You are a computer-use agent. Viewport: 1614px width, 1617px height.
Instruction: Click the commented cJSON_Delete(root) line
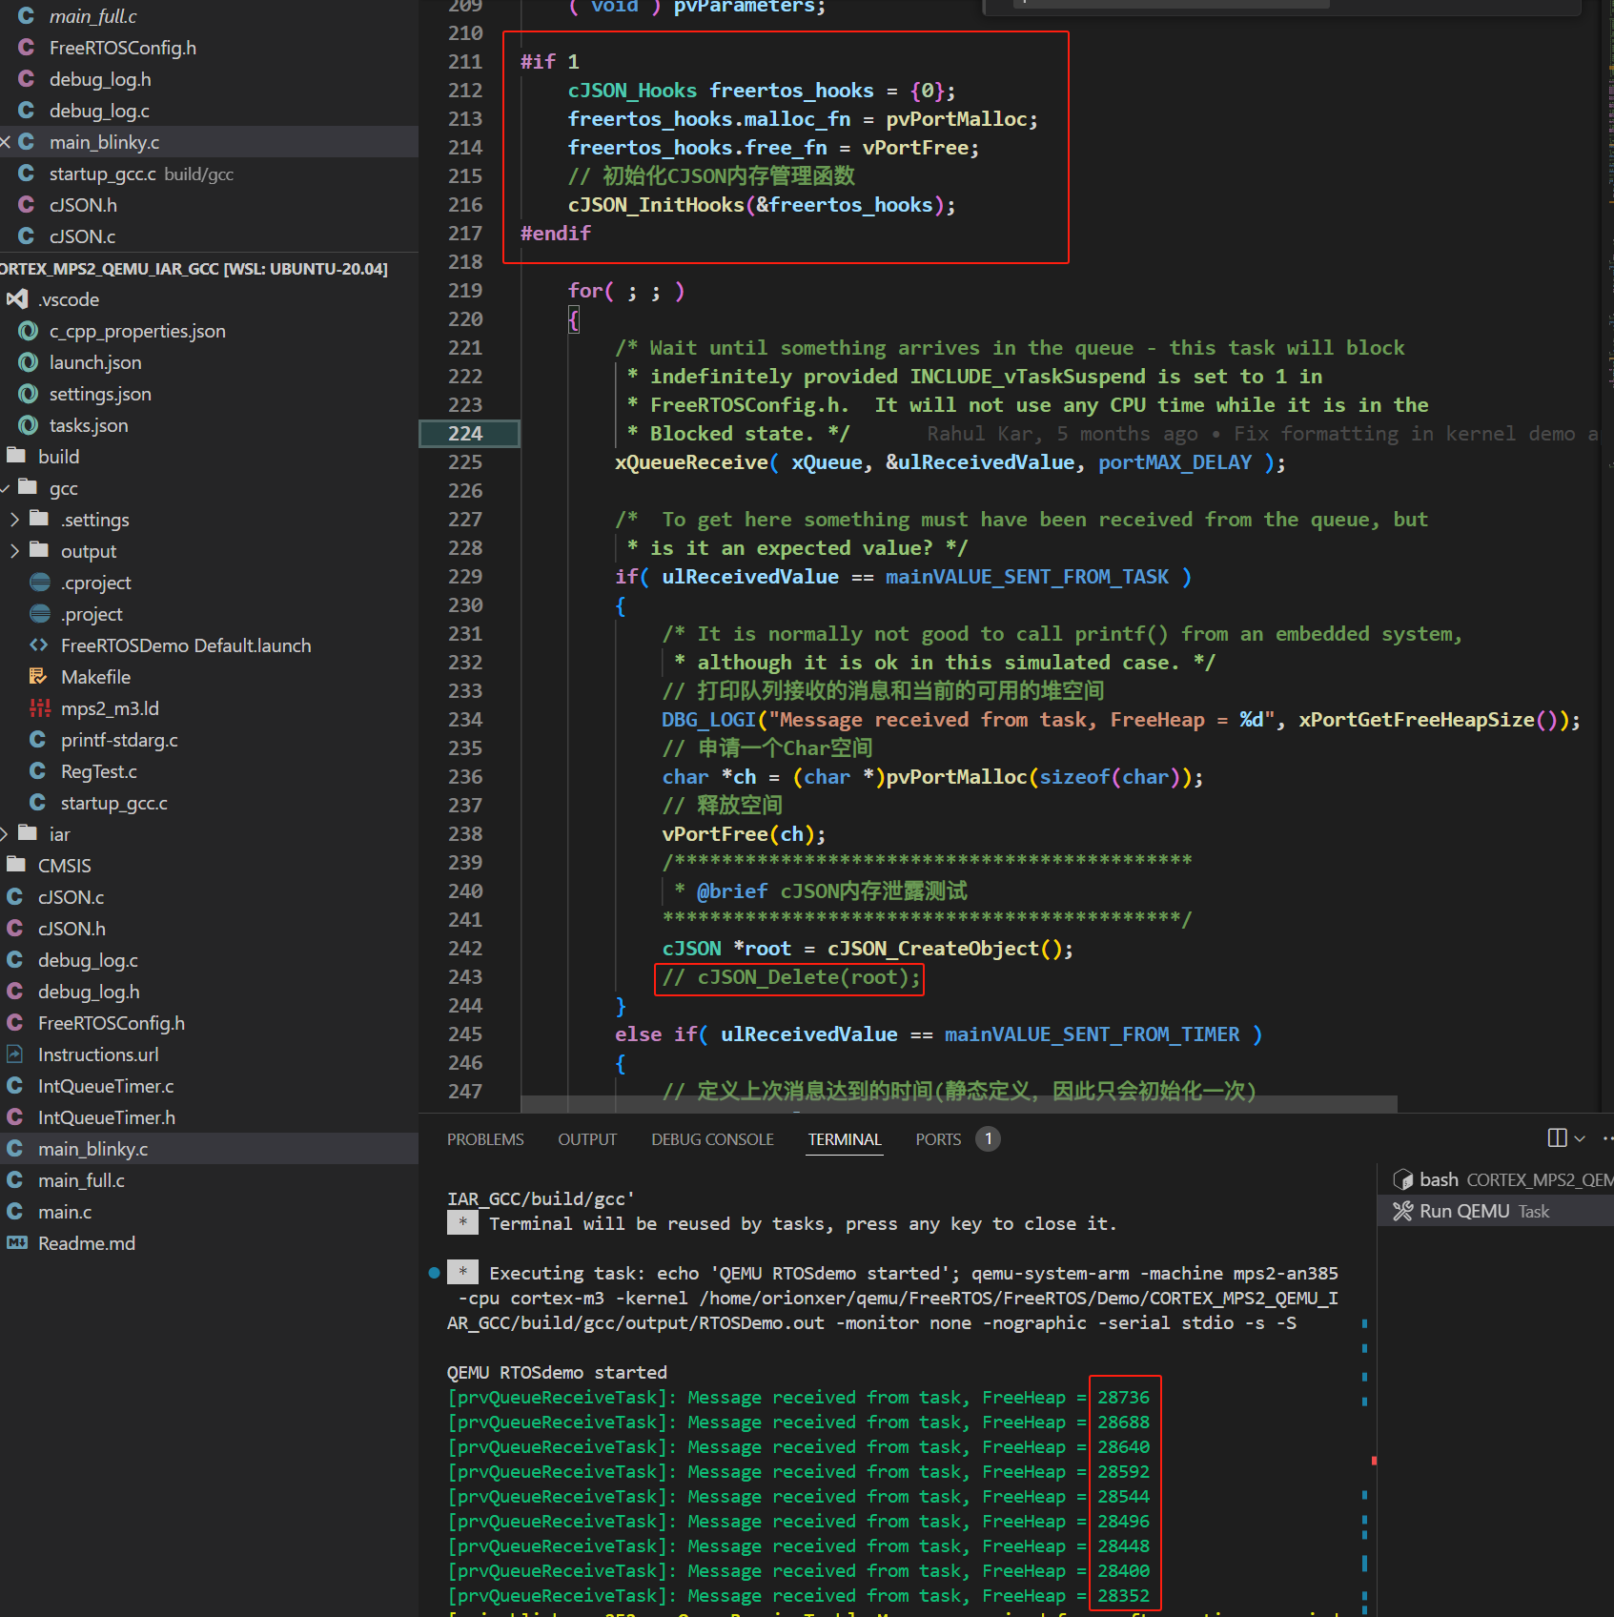pyautogui.click(x=789, y=977)
